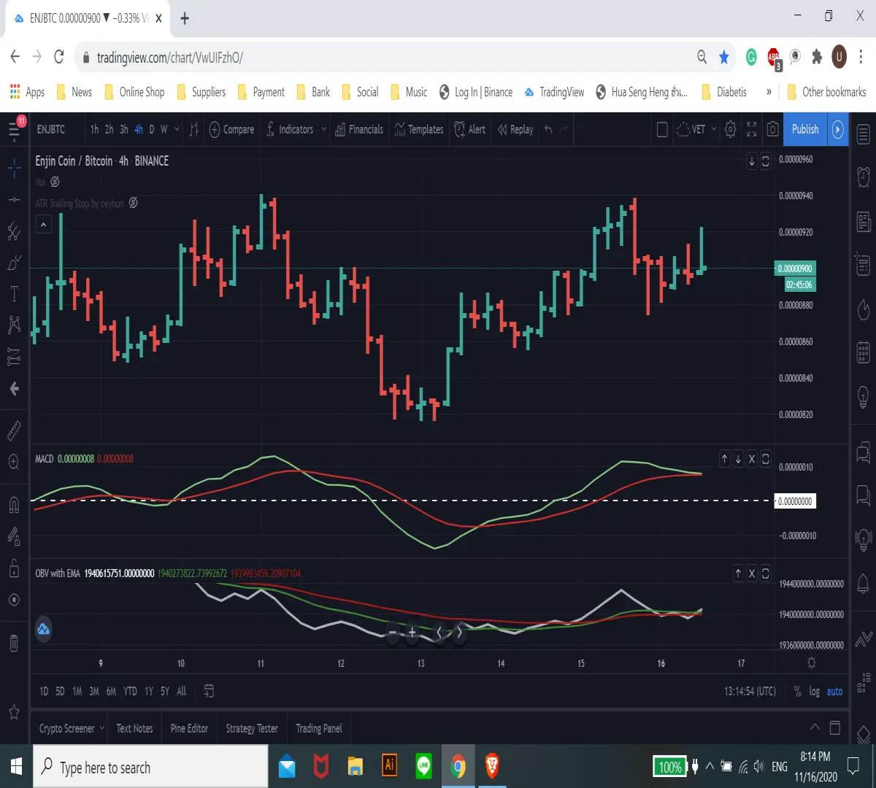Open the Pine Editor tab
The width and height of the screenshot is (876, 788).
[189, 728]
